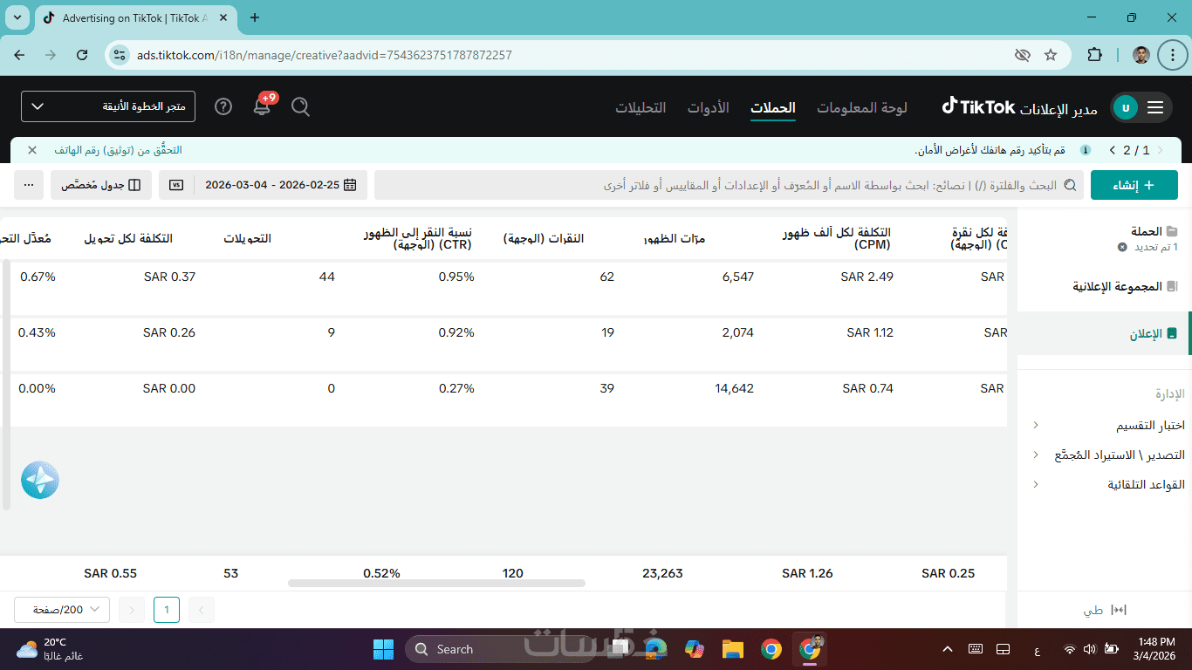The width and height of the screenshot is (1192, 670).
Task: Switch to لوحة المعلومات tab
Action: click(862, 107)
